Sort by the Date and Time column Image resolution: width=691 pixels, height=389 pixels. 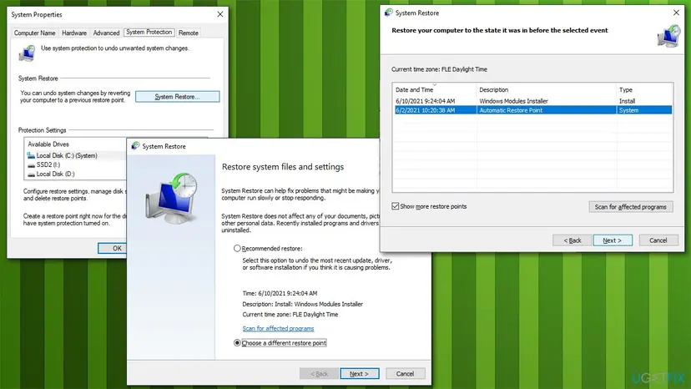[434, 89]
